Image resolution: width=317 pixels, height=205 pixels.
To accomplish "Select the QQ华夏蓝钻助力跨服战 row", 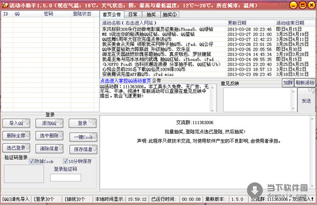I will pyautogui.click(x=208, y=50).
